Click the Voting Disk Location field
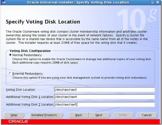This screenshot has height=125, width=162. (x=105, y=90)
